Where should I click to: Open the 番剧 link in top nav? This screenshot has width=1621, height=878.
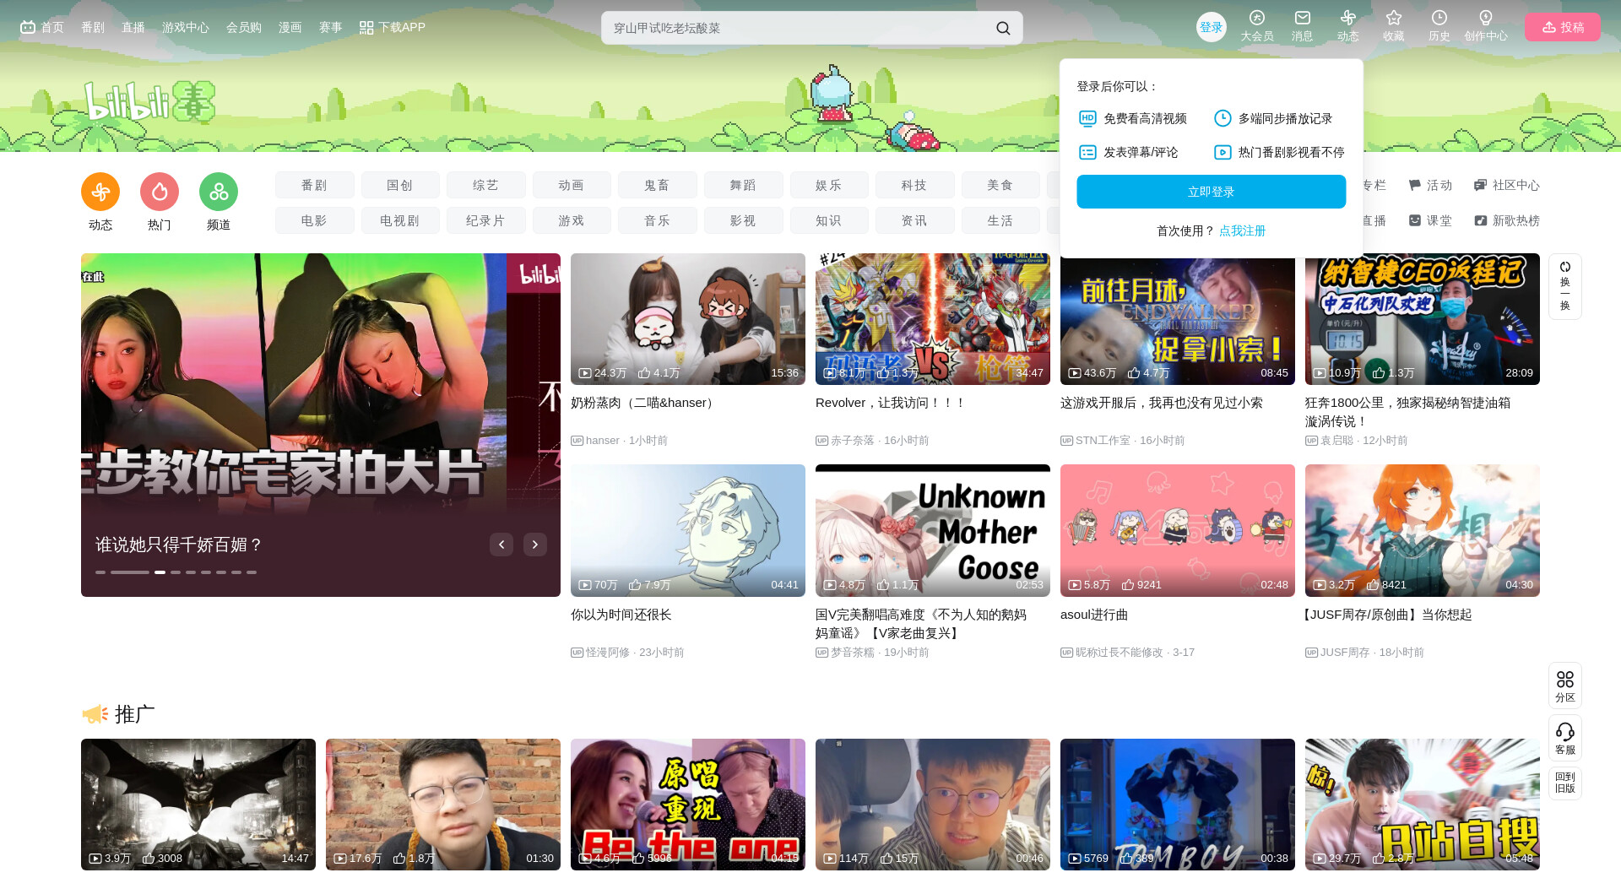click(93, 27)
